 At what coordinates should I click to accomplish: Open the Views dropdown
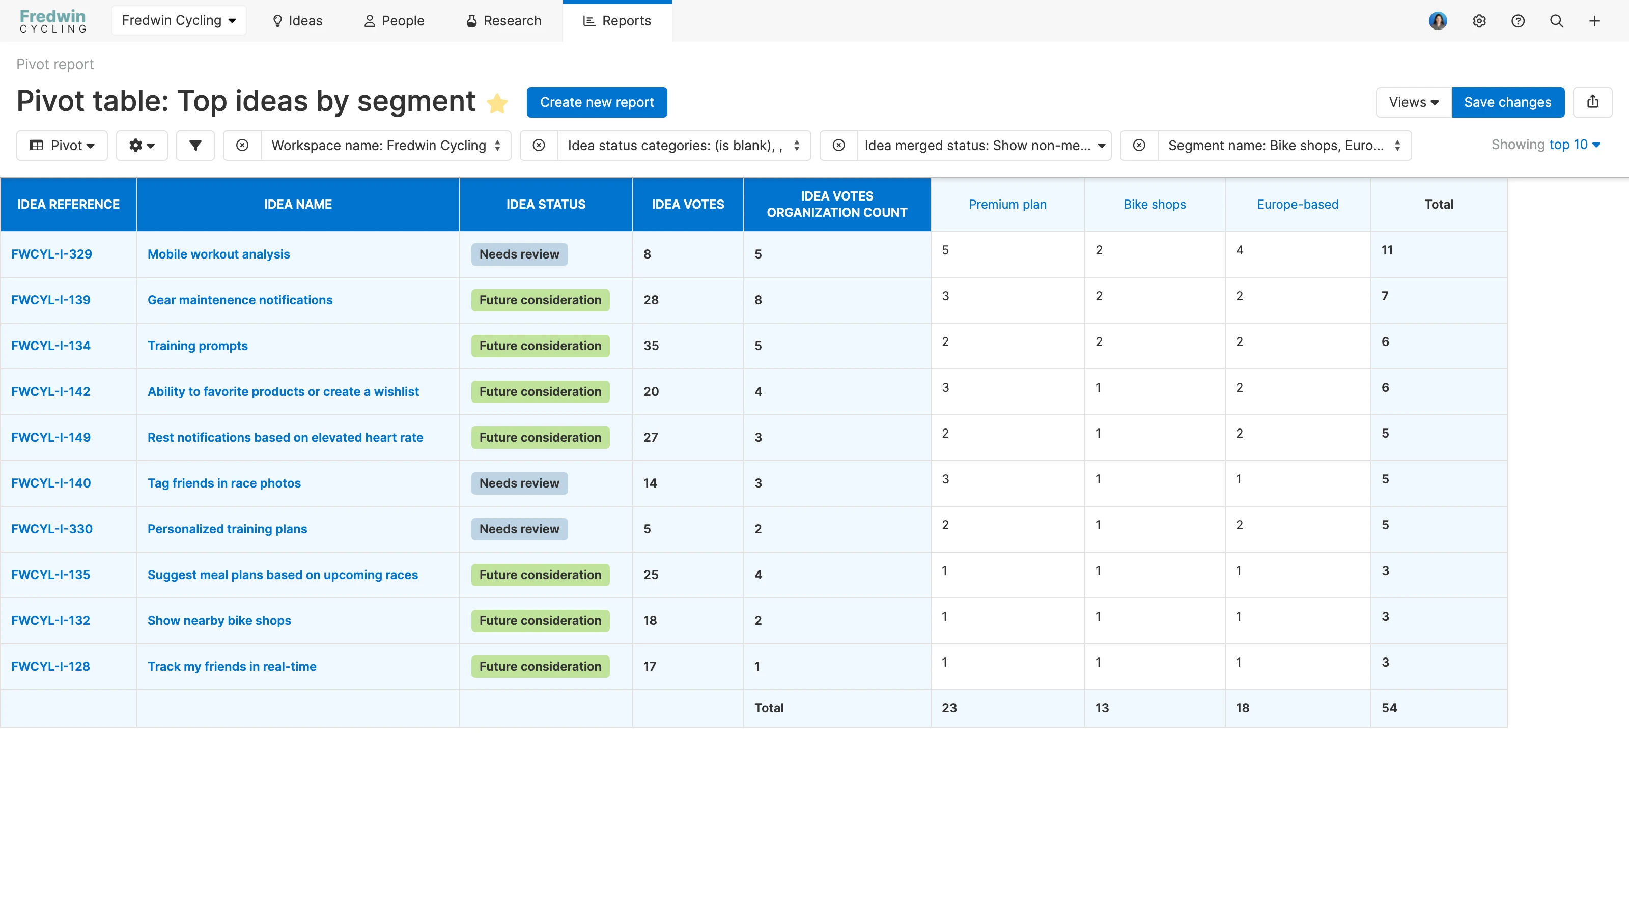coord(1413,102)
